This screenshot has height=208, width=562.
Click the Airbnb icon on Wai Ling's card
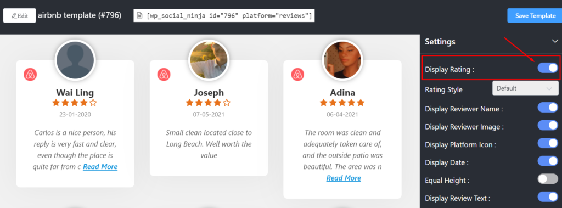tap(31, 75)
